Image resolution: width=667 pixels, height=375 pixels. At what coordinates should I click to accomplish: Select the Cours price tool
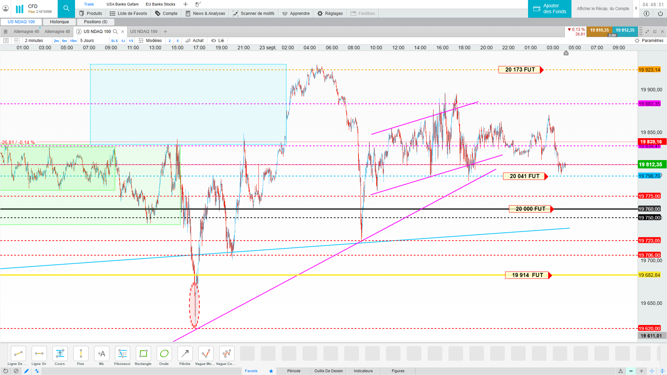tap(60, 354)
